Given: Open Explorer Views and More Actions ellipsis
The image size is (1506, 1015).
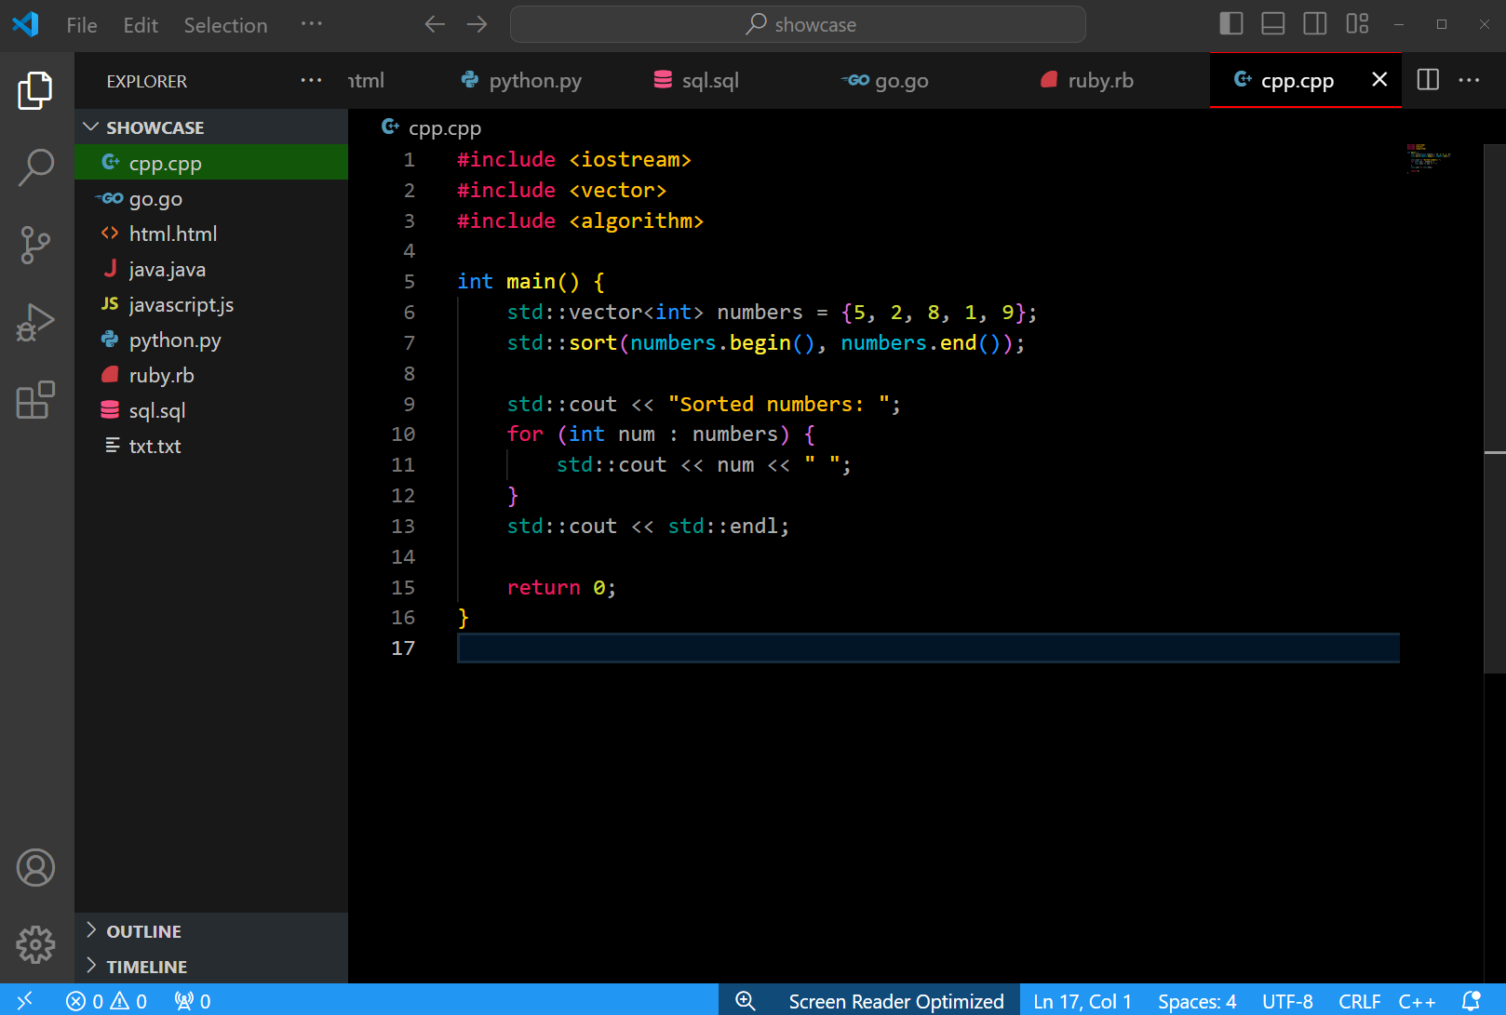Looking at the screenshot, I should (x=311, y=81).
